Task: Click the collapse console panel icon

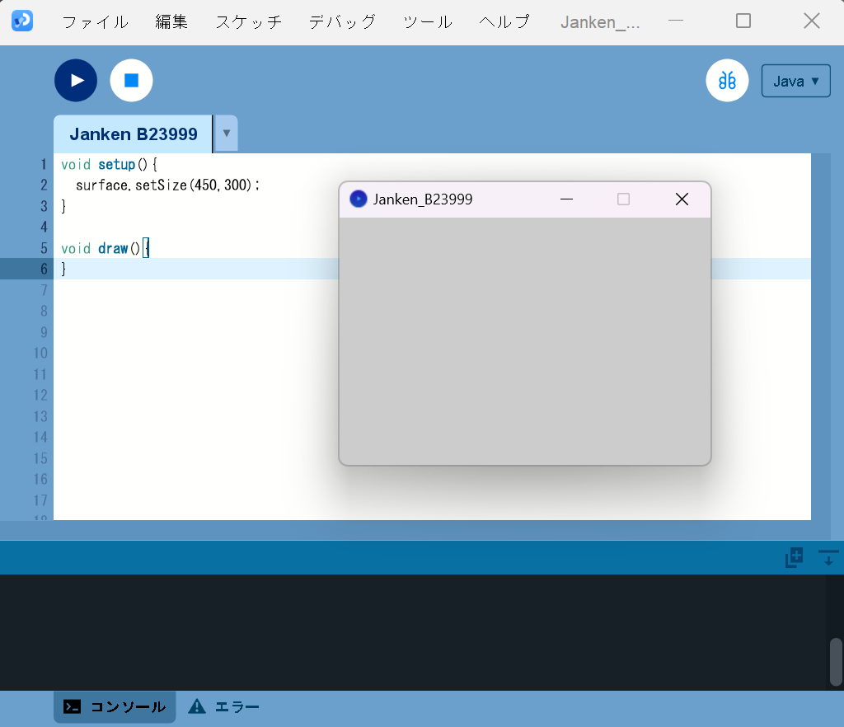Action: coord(828,558)
